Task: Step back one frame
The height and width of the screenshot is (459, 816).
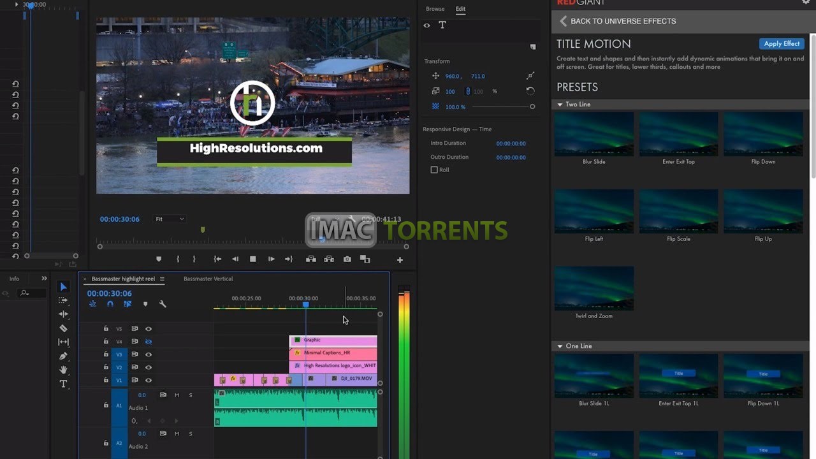Action: click(x=235, y=259)
